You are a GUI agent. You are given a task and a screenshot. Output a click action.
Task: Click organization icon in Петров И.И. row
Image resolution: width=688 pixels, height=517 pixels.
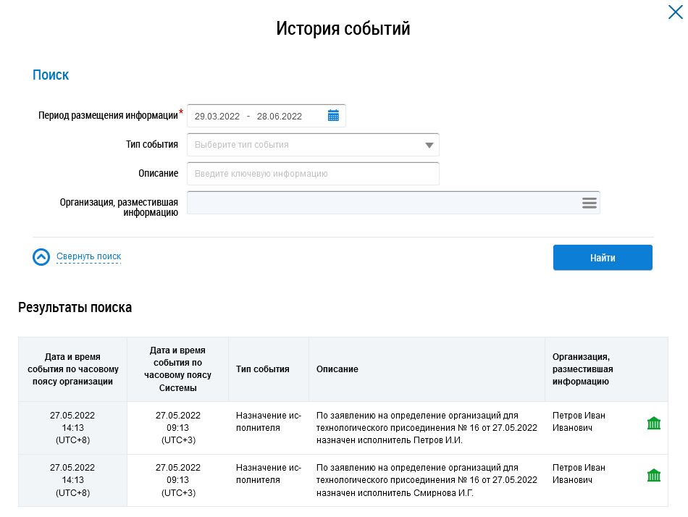(x=654, y=423)
